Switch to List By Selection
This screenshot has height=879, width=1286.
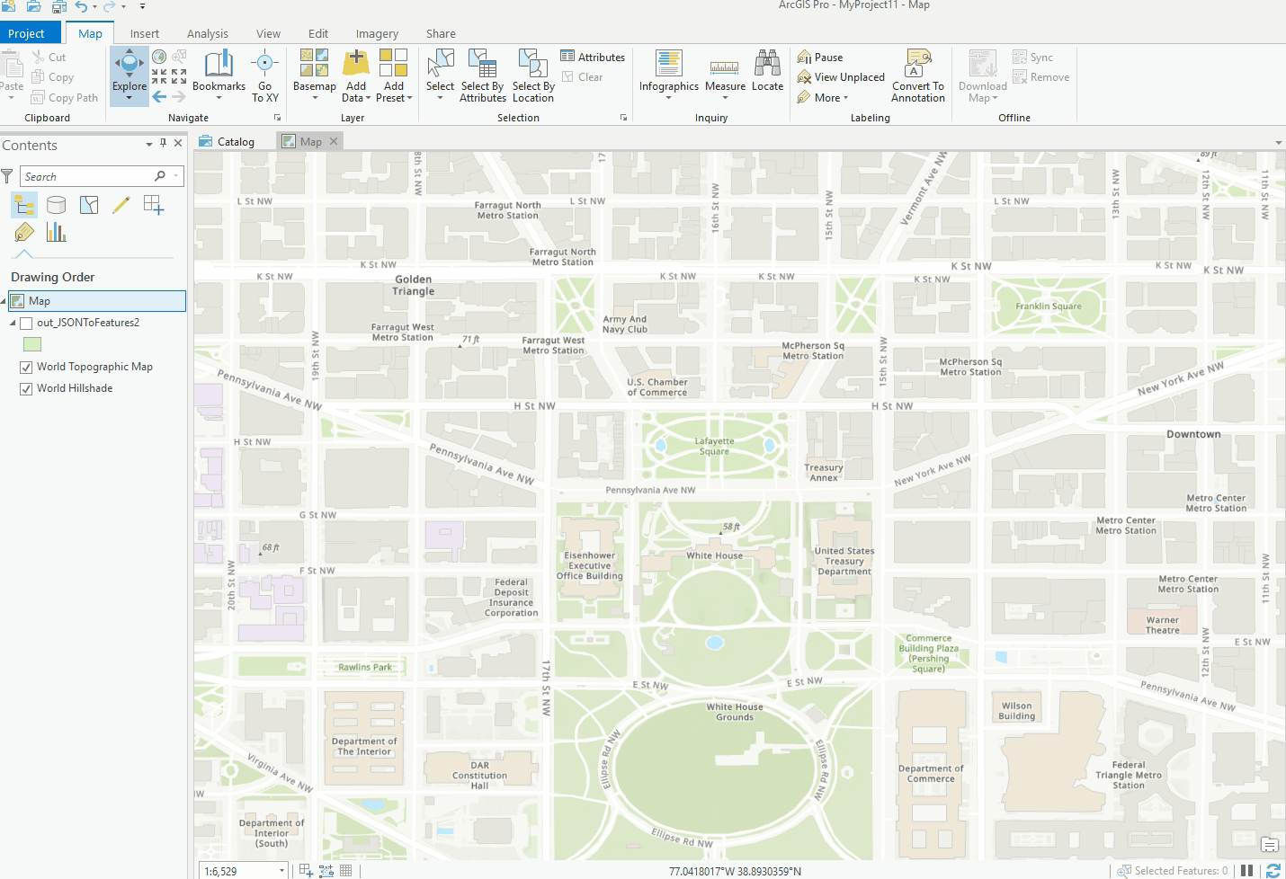[x=89, y=205]
